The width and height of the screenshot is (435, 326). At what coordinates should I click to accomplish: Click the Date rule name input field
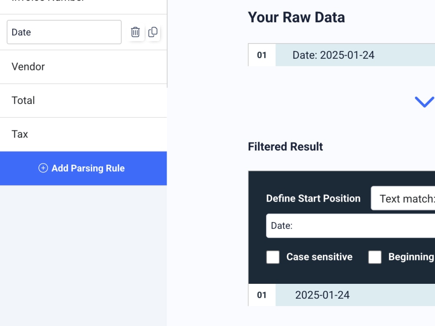tap(64, 32)
